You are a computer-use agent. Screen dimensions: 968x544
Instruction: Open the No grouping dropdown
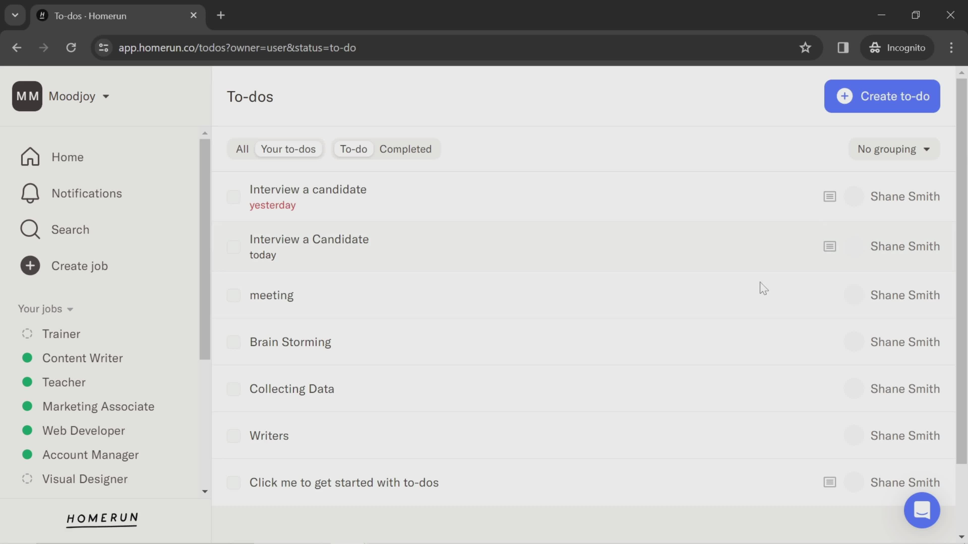pos(894,149)
